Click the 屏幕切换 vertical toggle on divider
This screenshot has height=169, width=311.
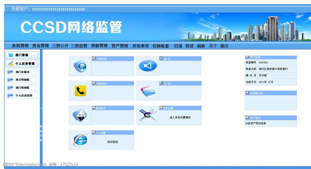click(x=41, y=133)
